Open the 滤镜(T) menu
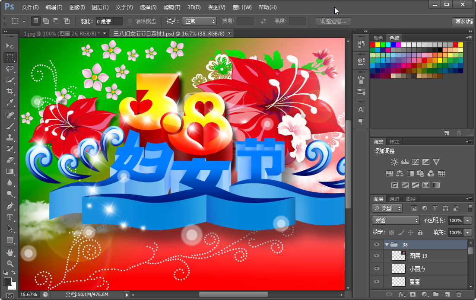Viewport: 476px width, 300px height. click(x=172, y=7)
